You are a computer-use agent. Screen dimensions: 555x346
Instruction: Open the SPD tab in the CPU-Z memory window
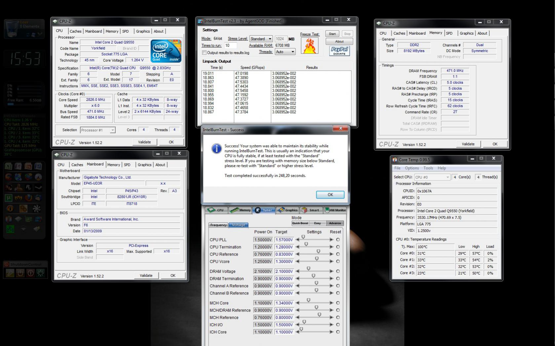[x=449, y=33]
